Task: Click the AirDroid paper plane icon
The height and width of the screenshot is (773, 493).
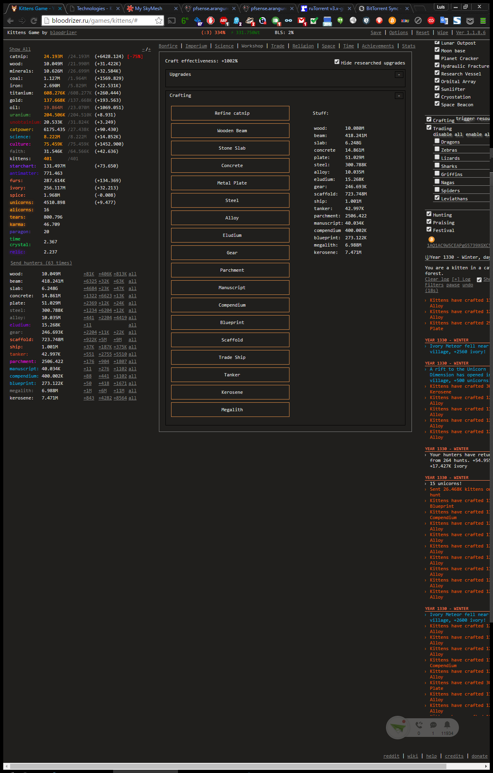Action: pyautogui.click(x=398, y=727)
